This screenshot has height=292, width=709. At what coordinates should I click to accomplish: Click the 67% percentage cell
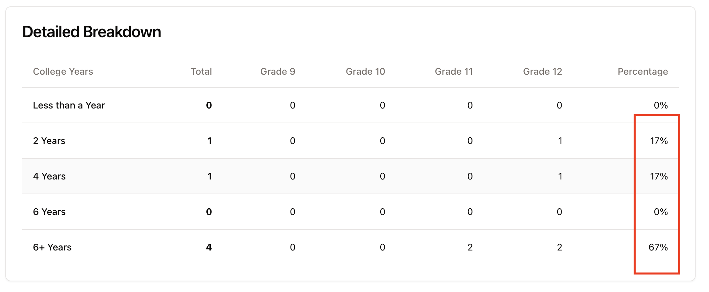point(658,247)
